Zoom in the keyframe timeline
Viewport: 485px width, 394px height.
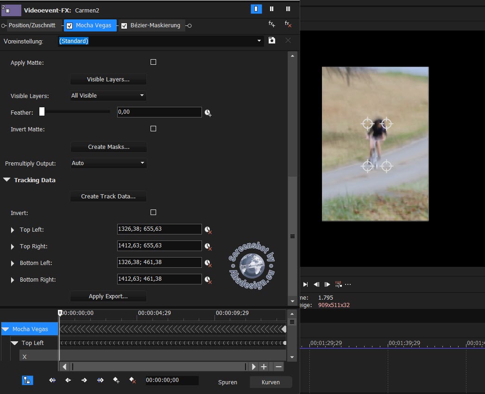point(264,367)
